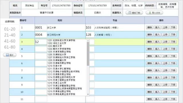Click school code field containing 0004
This screenshot has height=103, width=183.
pyautogui.click(x=41, y=35)
